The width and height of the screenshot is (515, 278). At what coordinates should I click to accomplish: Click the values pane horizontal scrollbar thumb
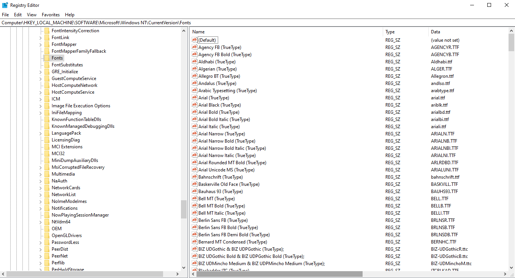point(279,274)
